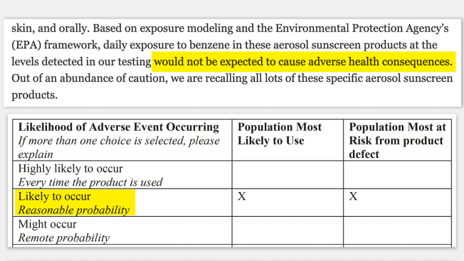Click the 'skin, and orally.' text
Screen dimensions: 464x261
[x=51, y=28]
